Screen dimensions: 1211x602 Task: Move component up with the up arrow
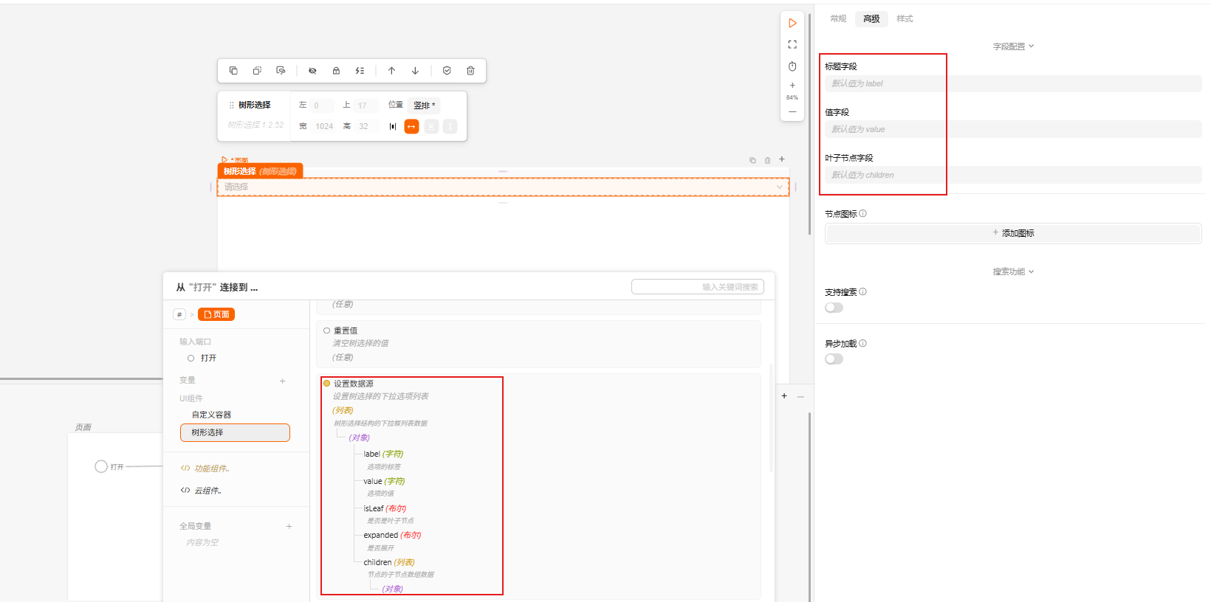tap(391, 71)
